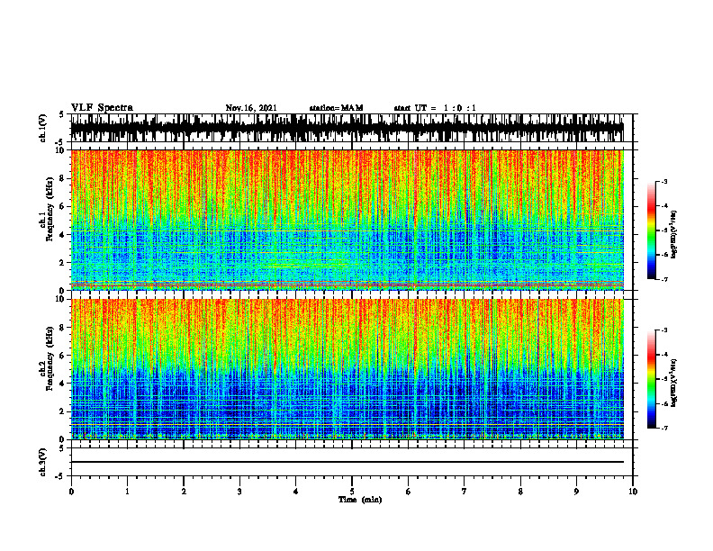The width and height of the screenshot is (713, 551).
Task: Click the "station=MAM" header label
Action: pyautogui.click(x=336, y=108)
